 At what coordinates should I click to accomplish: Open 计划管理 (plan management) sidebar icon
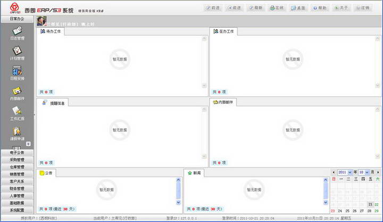tap(17, 53)
